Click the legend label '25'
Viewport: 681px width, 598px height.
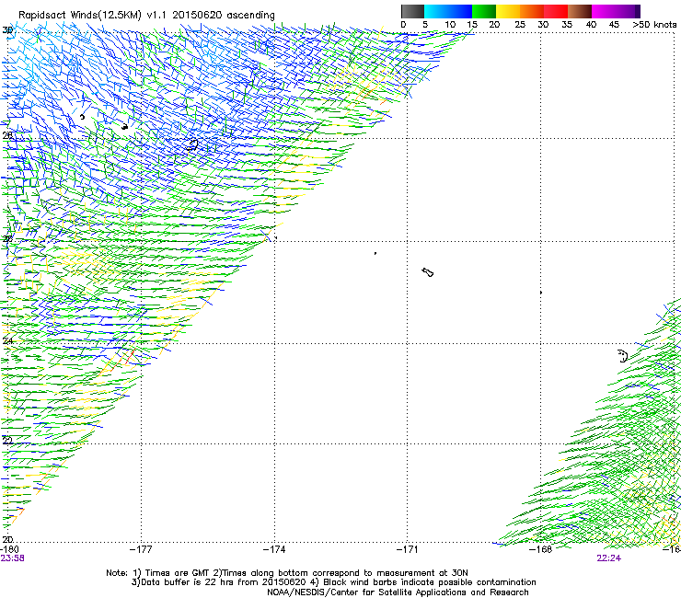pyautogui.click(x=520, y=25)
